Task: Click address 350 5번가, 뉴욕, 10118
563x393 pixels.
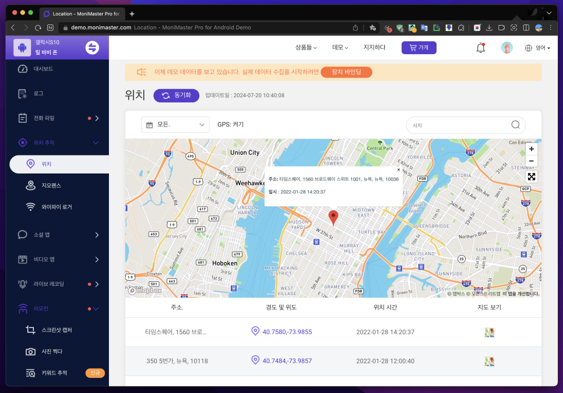Action: click(x=177, y=361)
